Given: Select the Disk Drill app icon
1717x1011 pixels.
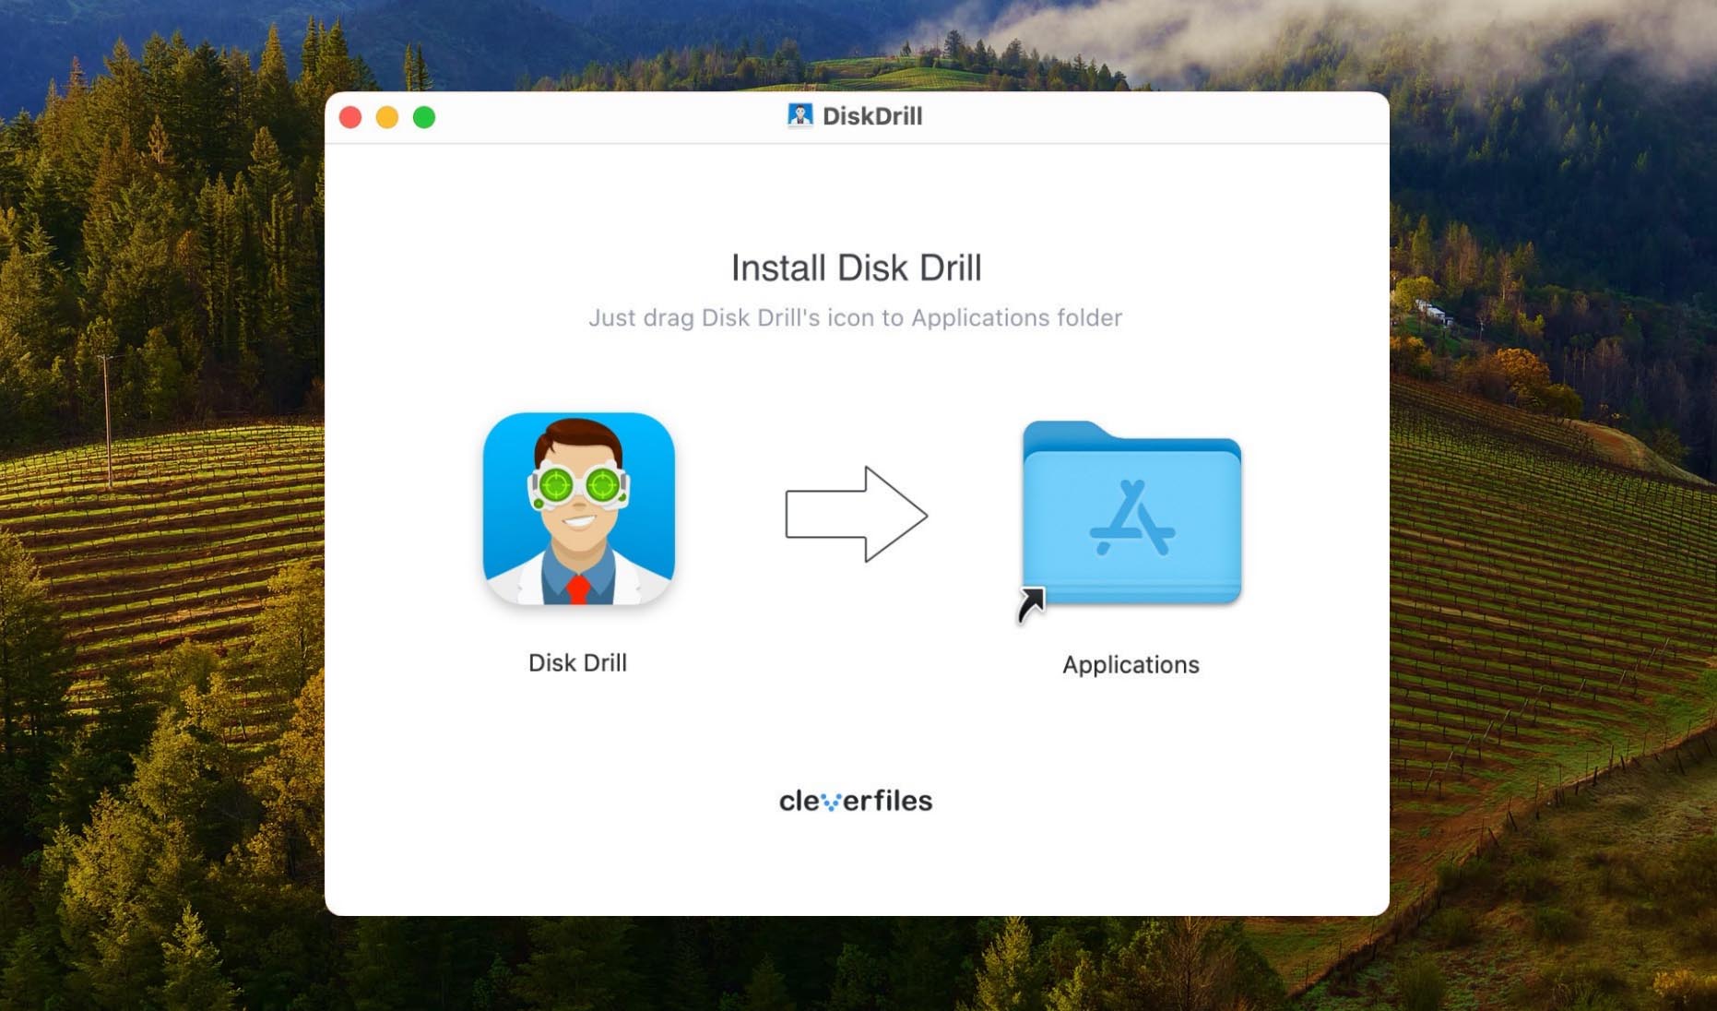Looking at the screenshot, I should point(578,510).
